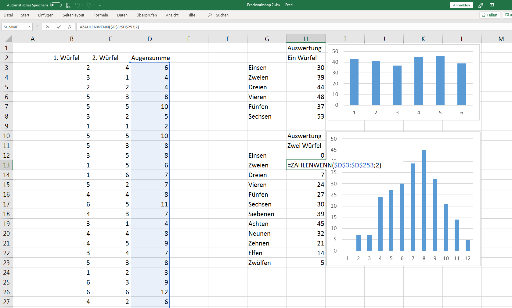Switch to the Überprüfen ribbon tab
The image size is (512, 308).
click(x=146, y=15)
